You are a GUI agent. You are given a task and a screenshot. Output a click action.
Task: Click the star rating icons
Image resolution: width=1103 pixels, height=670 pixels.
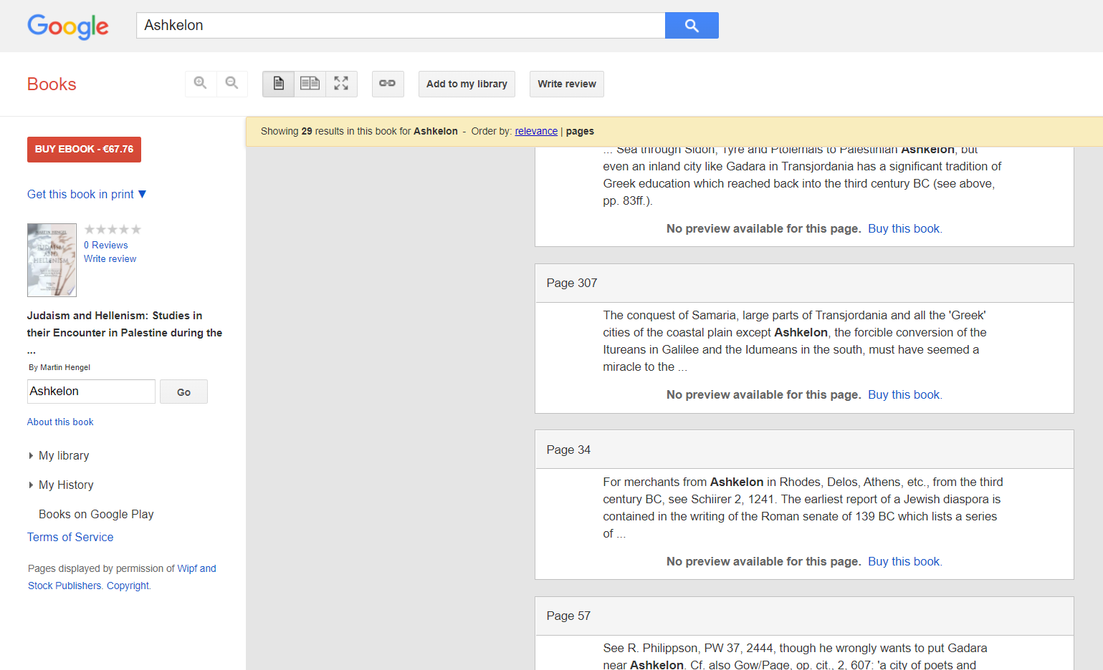click(113, 230)
